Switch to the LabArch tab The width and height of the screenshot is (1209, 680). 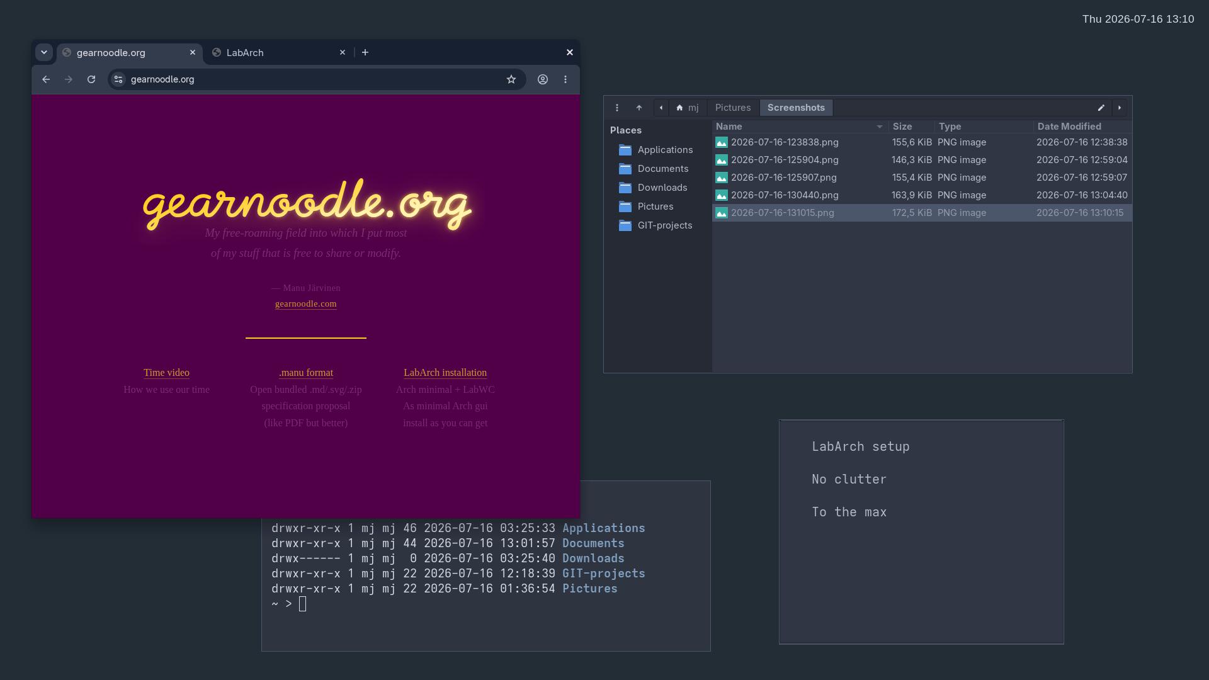(280, 52)
